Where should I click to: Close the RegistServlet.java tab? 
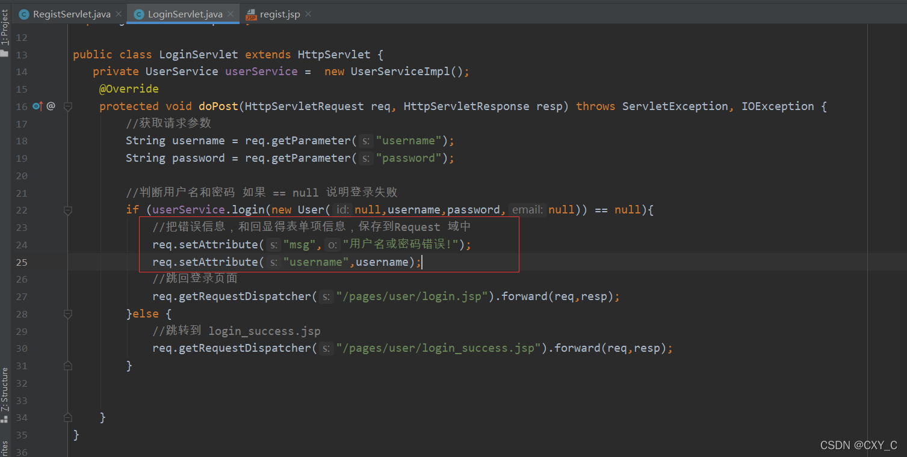[118, 14]
